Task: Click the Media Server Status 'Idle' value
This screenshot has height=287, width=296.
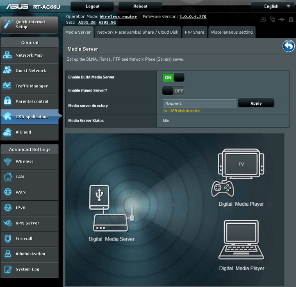Action: [x=166, y=121]
